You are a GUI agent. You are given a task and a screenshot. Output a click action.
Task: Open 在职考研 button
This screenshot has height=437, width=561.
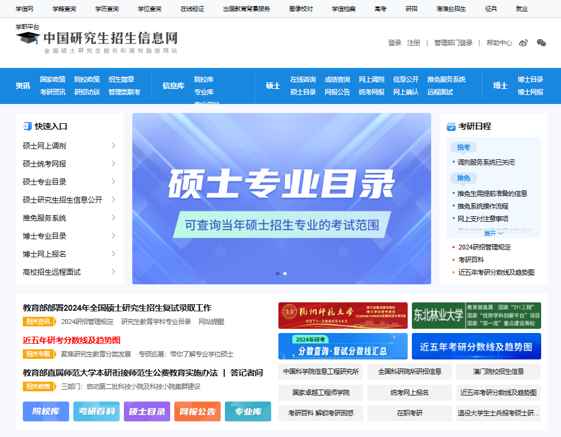pyautogui.click(x=409, y=413)
